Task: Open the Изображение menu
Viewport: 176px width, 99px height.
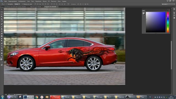Action: point(22,1)
